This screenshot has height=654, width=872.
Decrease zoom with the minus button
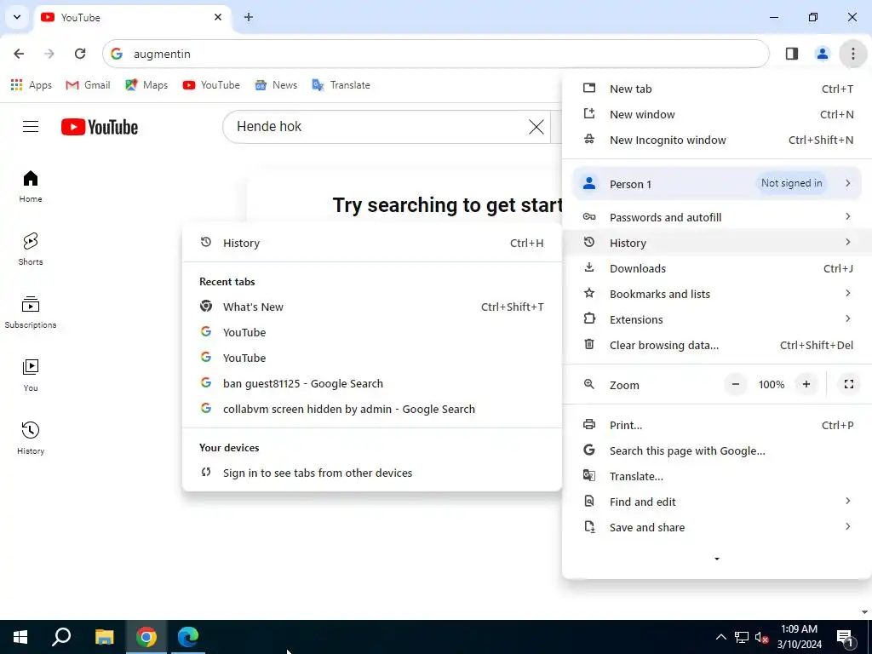pos(735,384)
